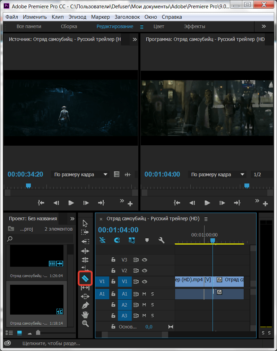Toggle nest sequence button in timeline

(103, 240)
